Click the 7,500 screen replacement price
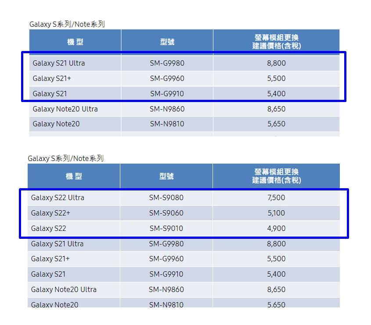 click(276, 198)
